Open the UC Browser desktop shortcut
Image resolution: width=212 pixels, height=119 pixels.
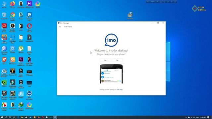pyautogui.click(x=13, y=60)
